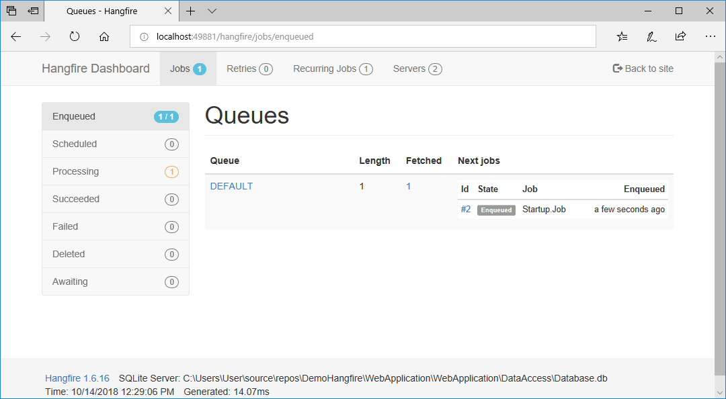Open the web notes pen icon

click(651, 36)
